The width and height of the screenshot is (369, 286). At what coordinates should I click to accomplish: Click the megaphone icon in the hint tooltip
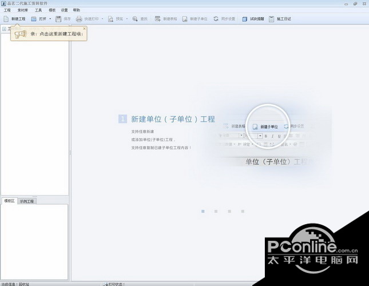tap(20, 34)
